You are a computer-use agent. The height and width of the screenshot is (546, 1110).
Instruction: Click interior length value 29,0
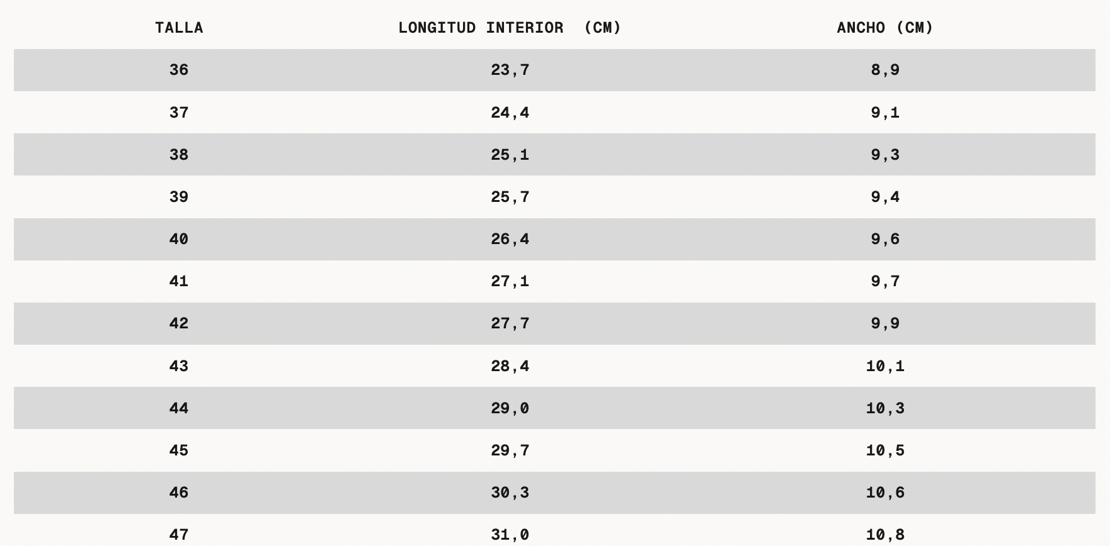(510, 408)
